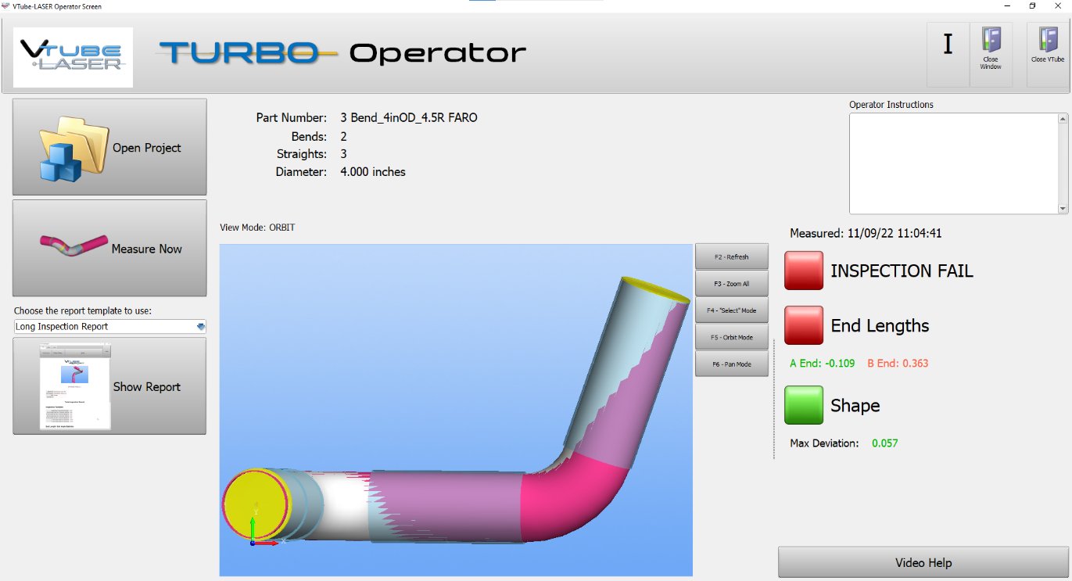Open the Show Report button
The height and width of the screenshot is (581, 1072).
coord(109,386)
